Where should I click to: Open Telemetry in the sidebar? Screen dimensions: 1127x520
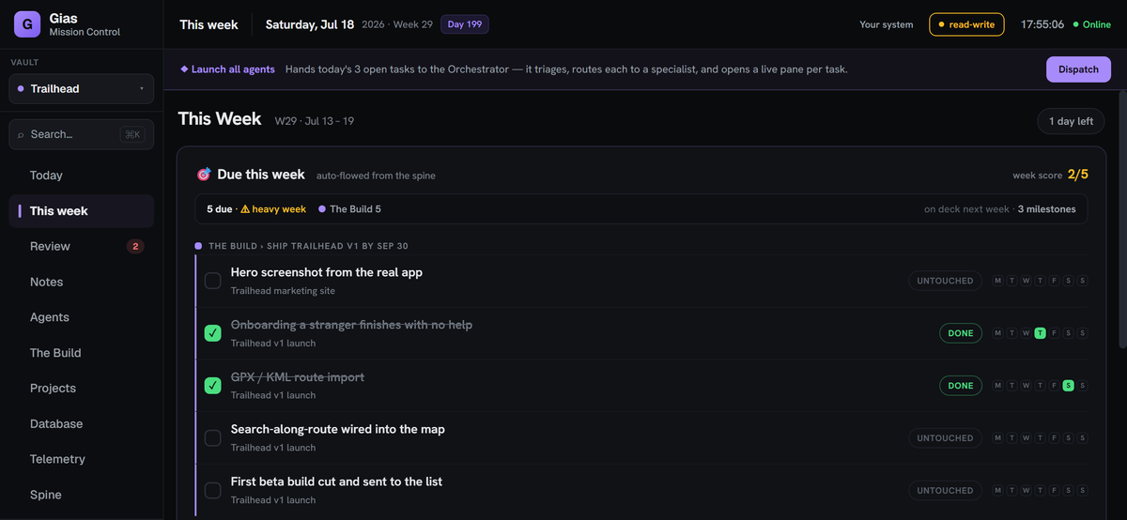tap(82, 459)
